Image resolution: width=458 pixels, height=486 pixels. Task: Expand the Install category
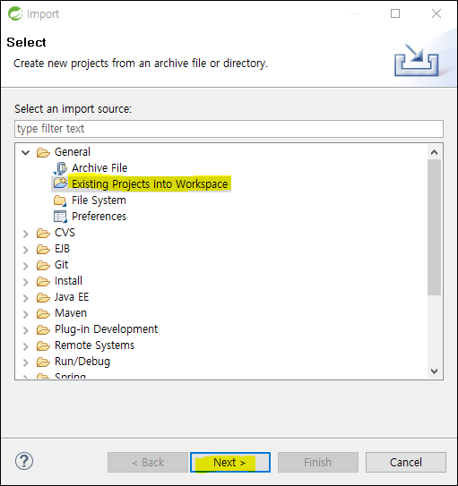pos(26,282)
